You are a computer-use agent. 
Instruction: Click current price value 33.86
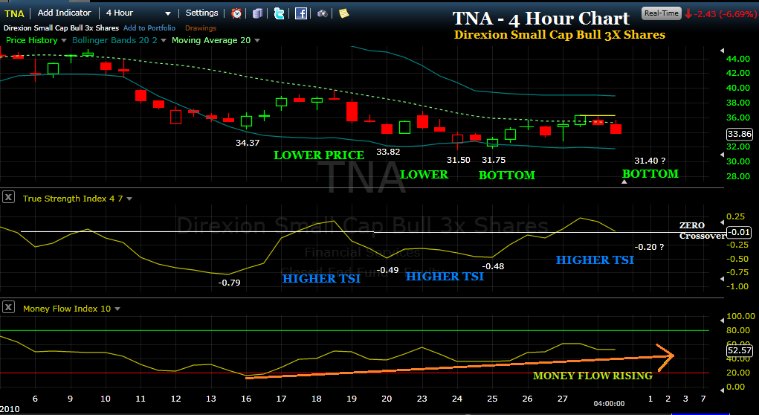pyautogui.click(x=739, y=134)
